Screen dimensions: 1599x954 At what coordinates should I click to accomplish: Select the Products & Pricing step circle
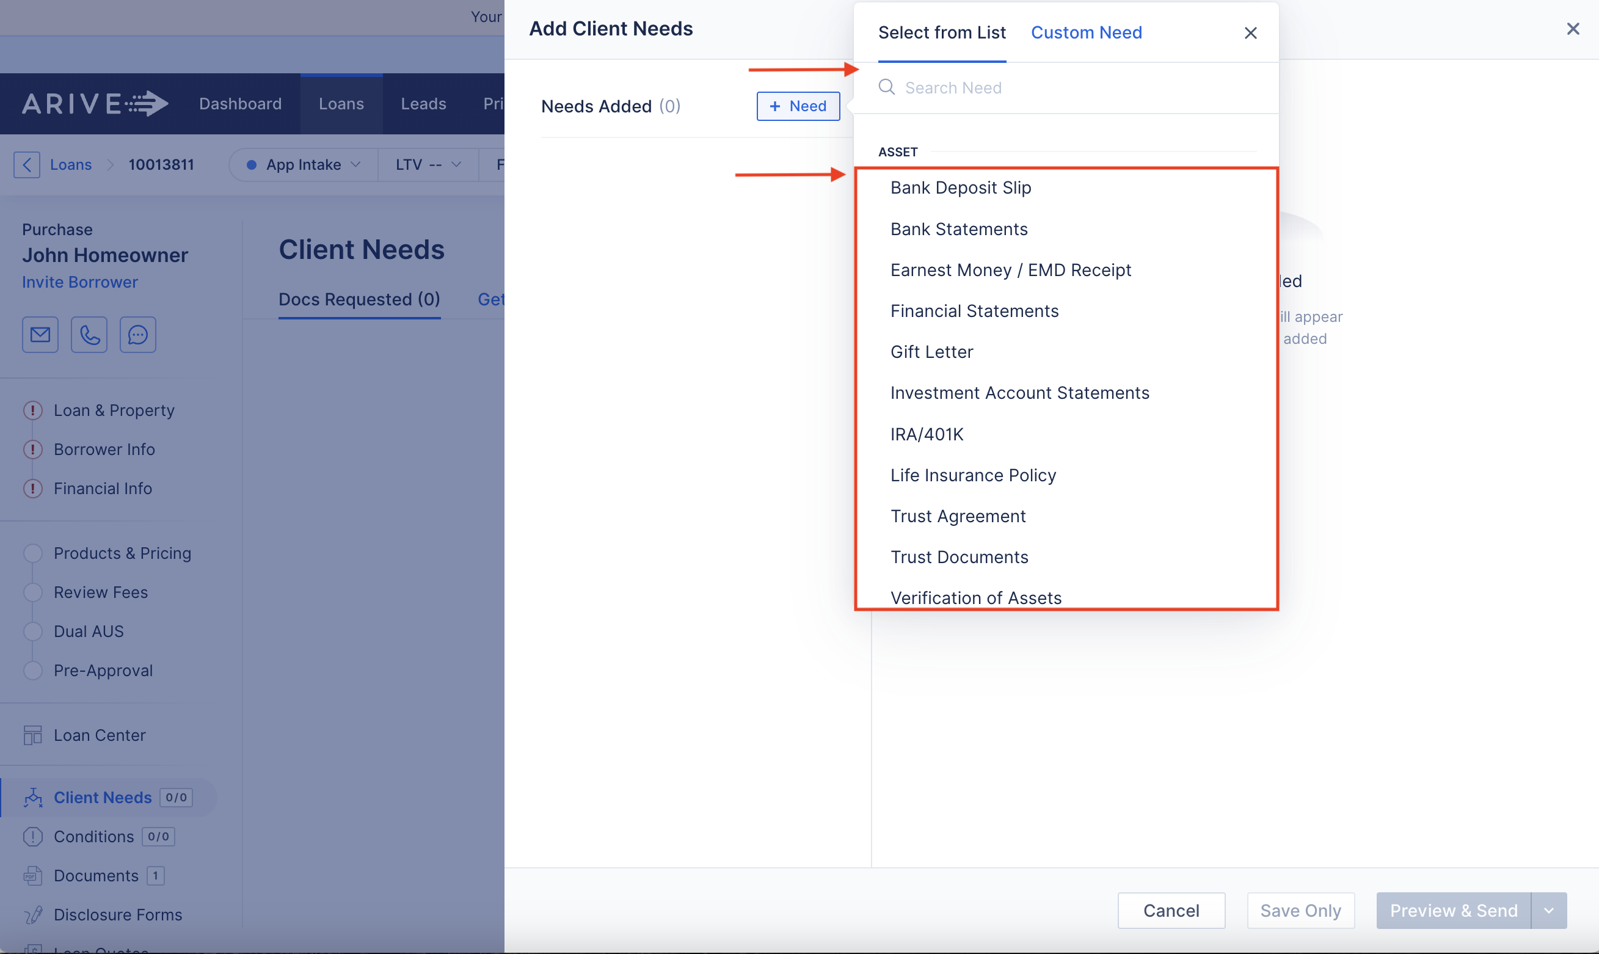point(33,553)
